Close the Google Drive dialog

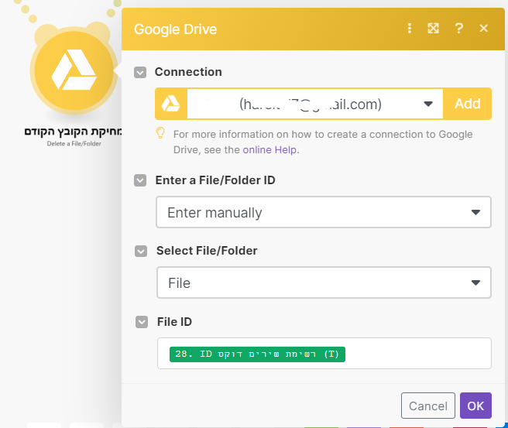[x=484, y=29]
